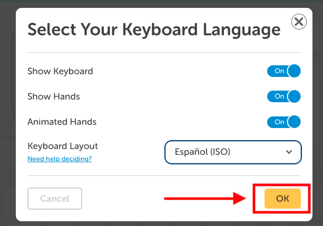Click the red arrow pointing at OK
The height and width of the screenshot is (226, 323).
point(205,199)
